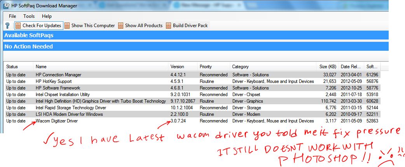405x167 pixels.
Task: Click release date 2012-10-25
Action: point(351,88)
